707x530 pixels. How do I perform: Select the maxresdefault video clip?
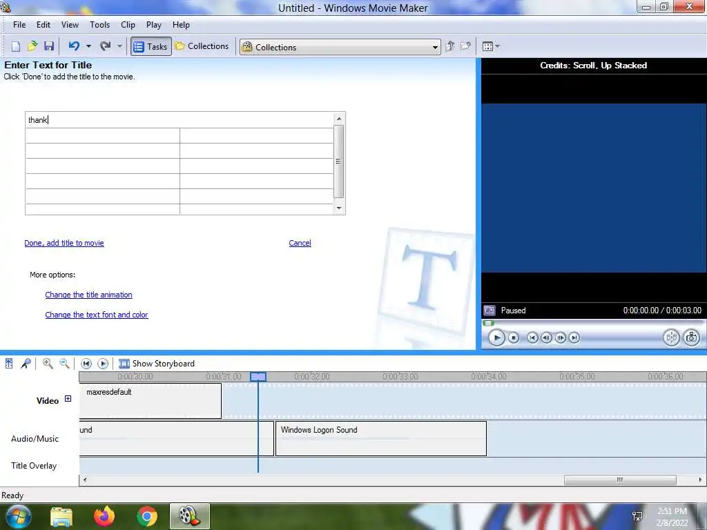click(150, 401)
